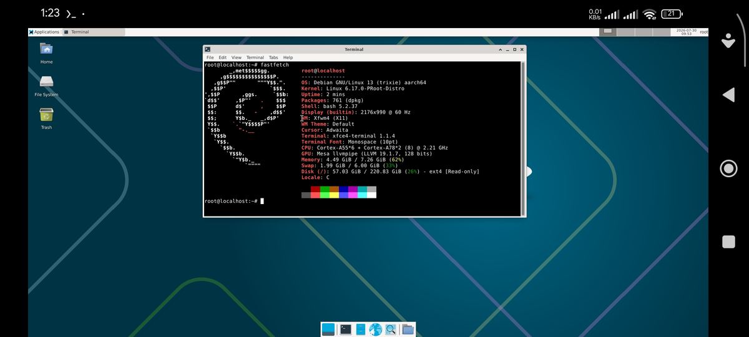Tap the battery indicator showing 21
The image size is (749, 337).
coord(672,13)
